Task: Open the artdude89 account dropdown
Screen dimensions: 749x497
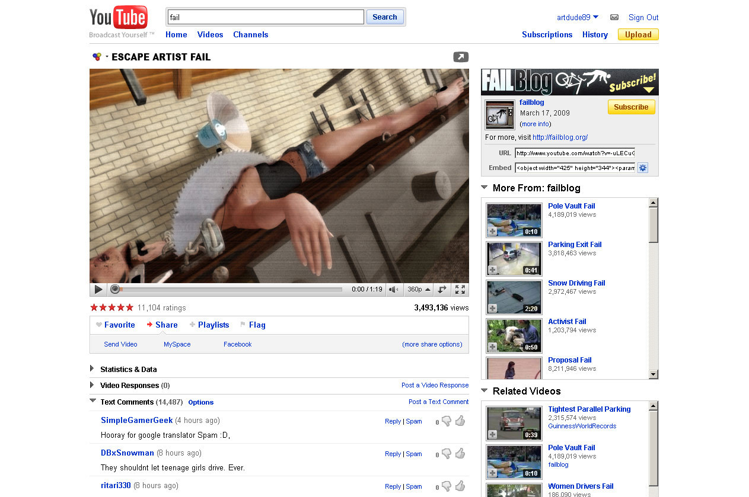Action: [x=578, y=17]
